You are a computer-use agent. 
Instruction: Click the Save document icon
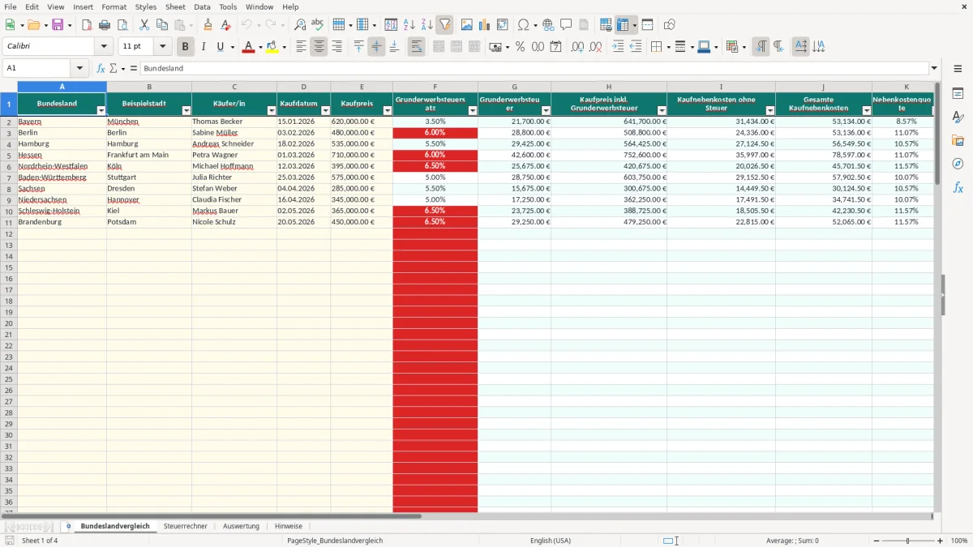(58, 25)
